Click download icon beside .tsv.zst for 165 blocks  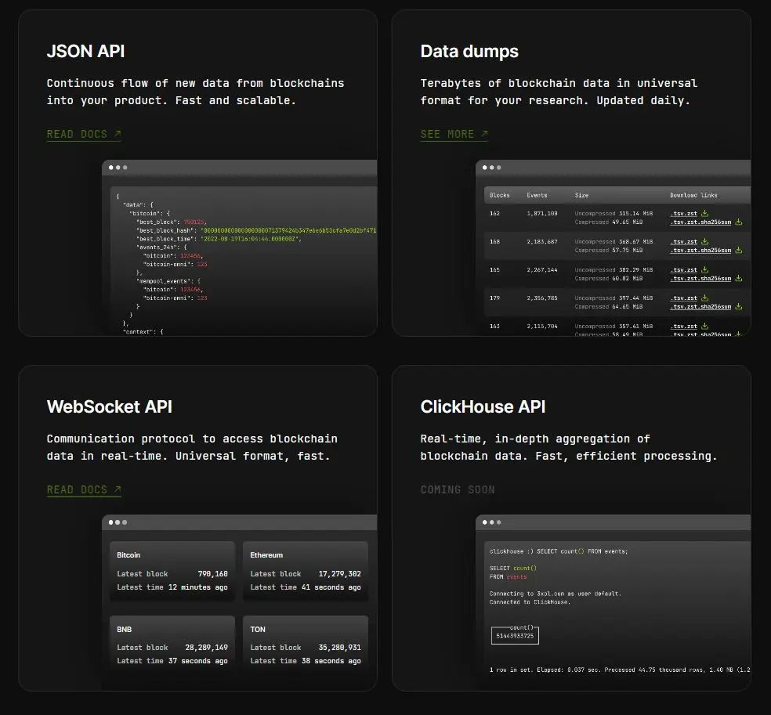(704, 269)
